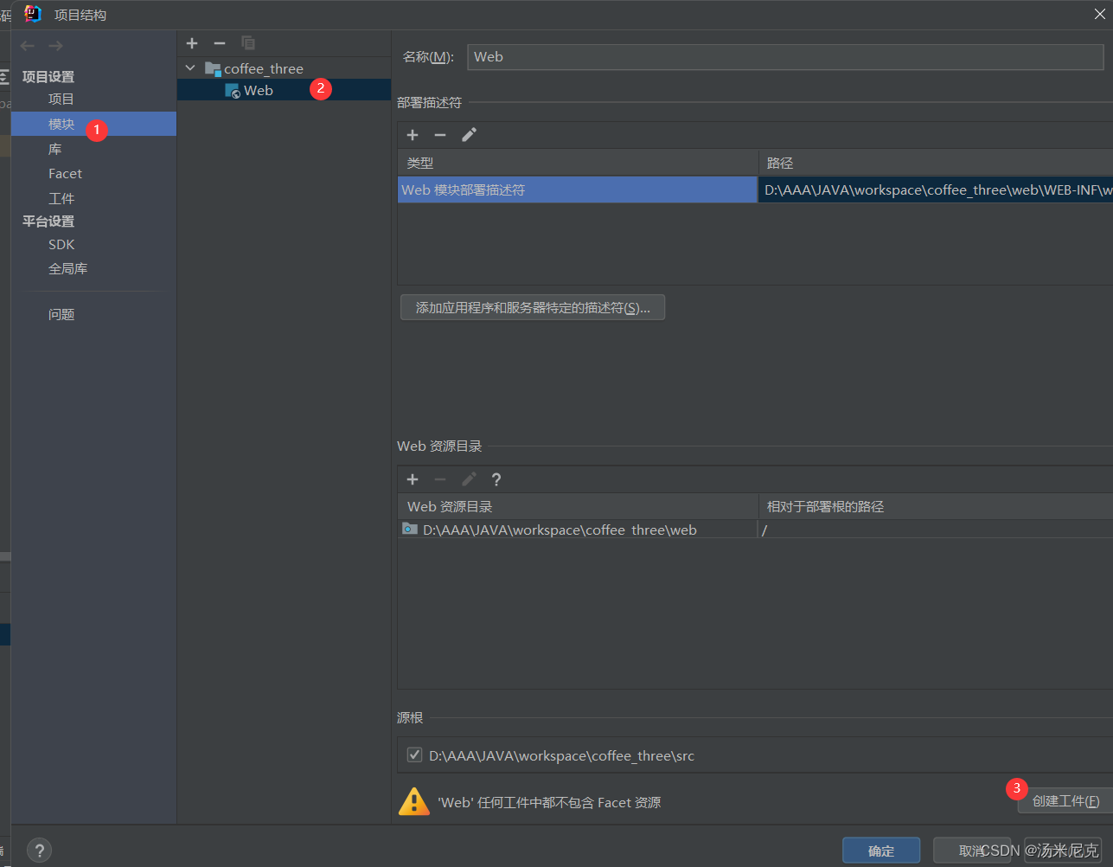Open 模块 section in sidebar
The width and height of the screenshot is (1113, 867).
coord(93,125)
